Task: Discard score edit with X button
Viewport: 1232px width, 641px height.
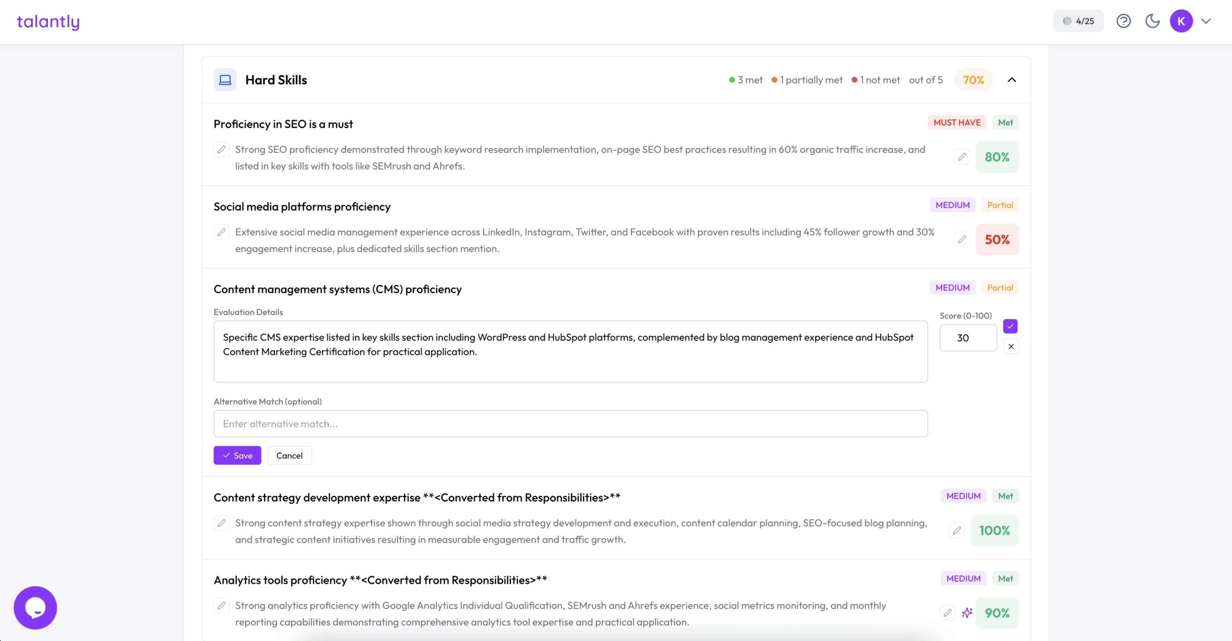Action: (x=1011, y=346)
